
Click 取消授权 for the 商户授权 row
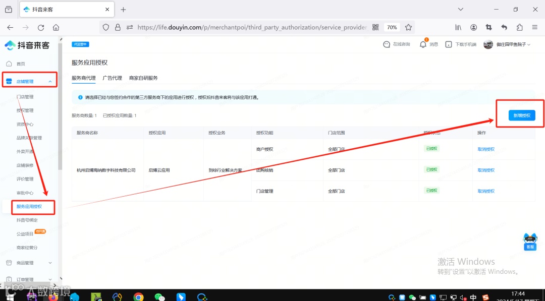(x=486, y=149)
